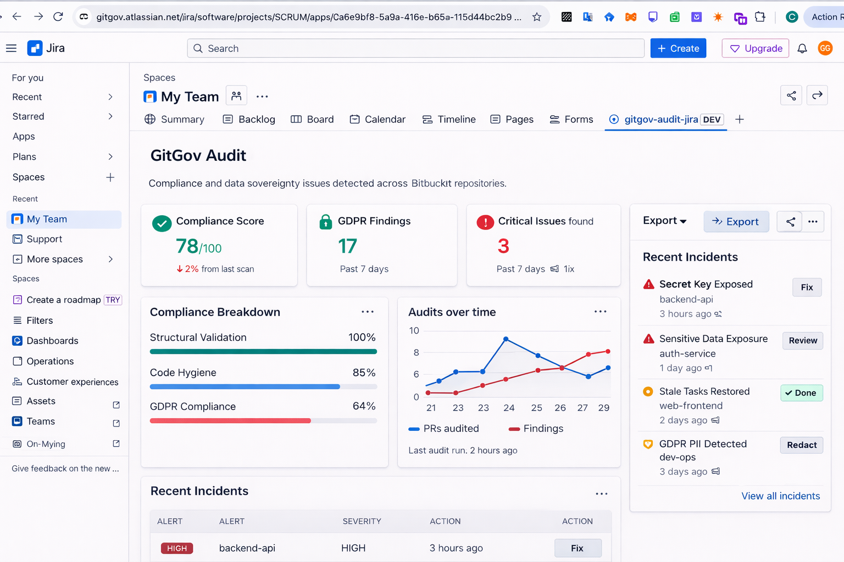Toggle the Jira sidebar hamburger menu
The image size is (844, 562).
pos(11,48)
